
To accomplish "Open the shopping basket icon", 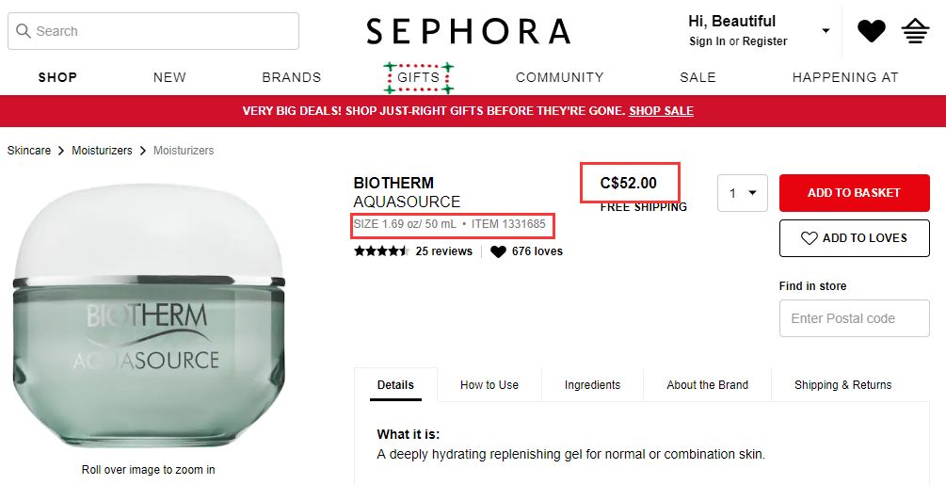I will pyautogui.click(x=915, y=31).
